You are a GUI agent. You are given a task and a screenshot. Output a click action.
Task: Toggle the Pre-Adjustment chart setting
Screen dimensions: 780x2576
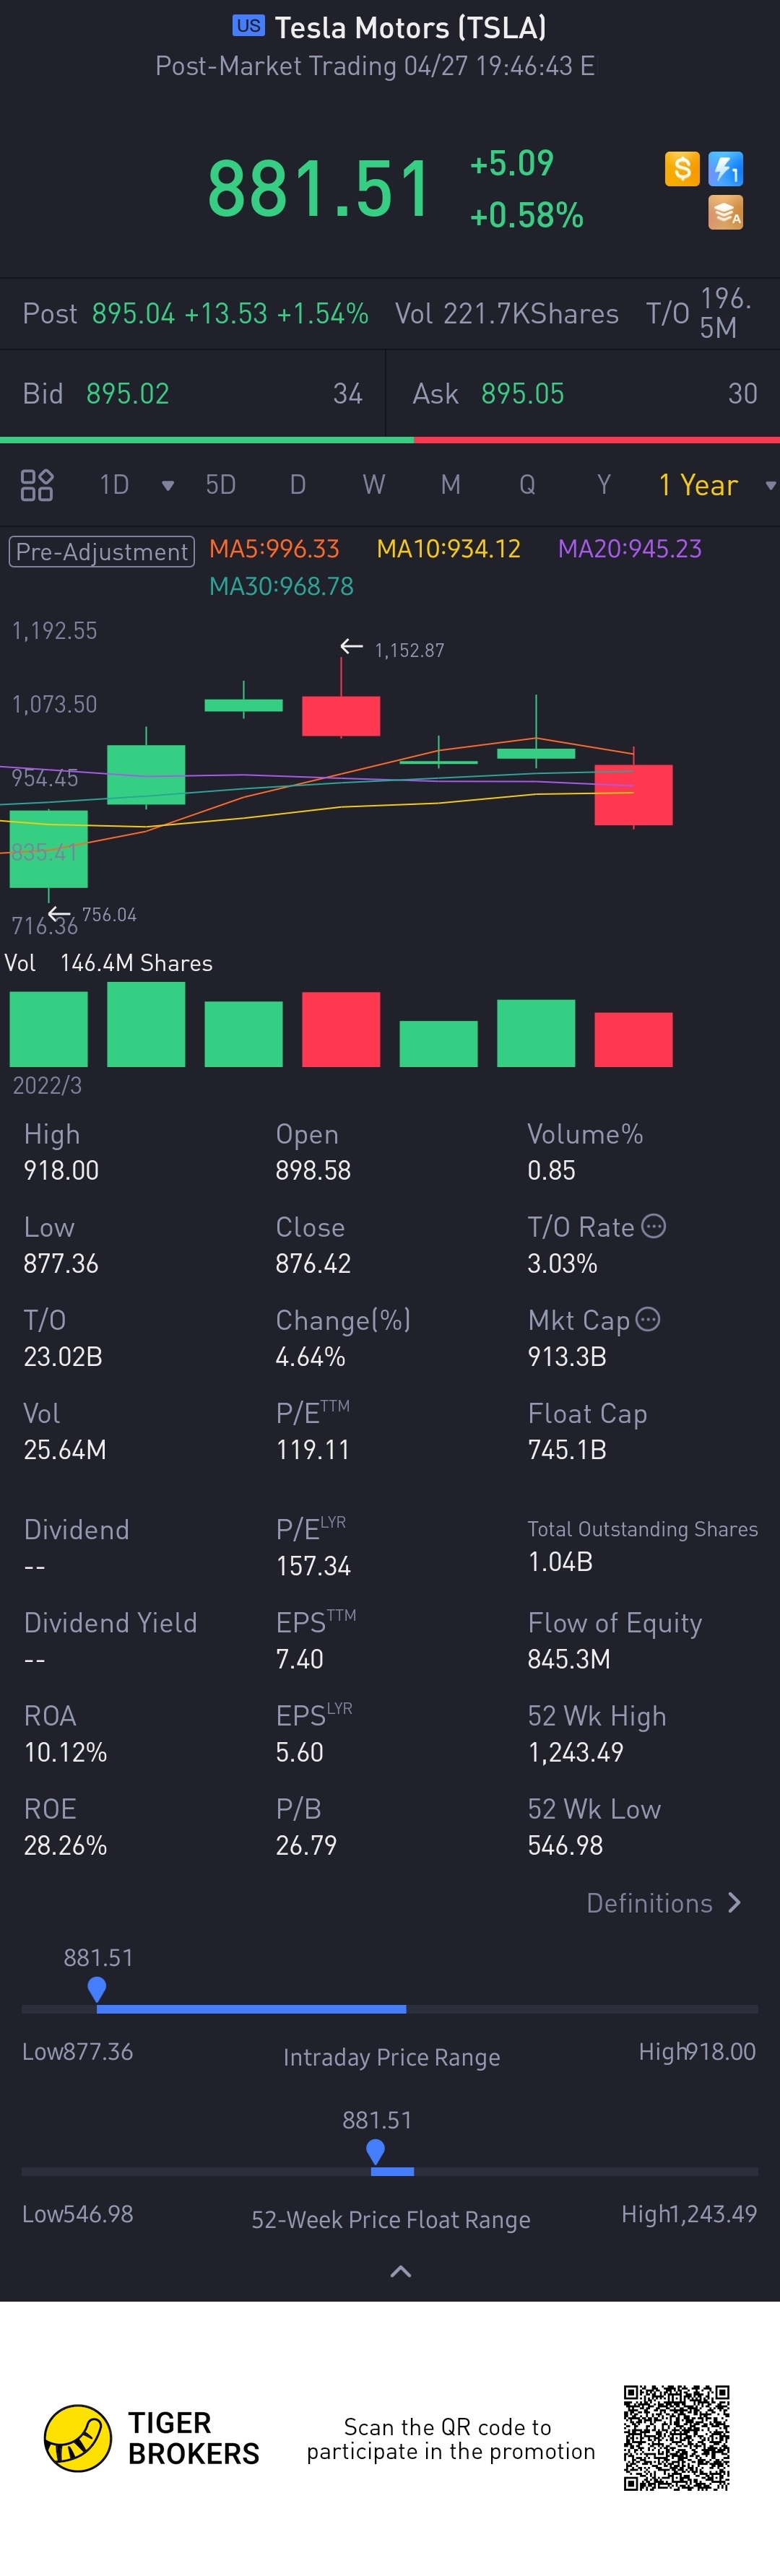pos(102,552)
